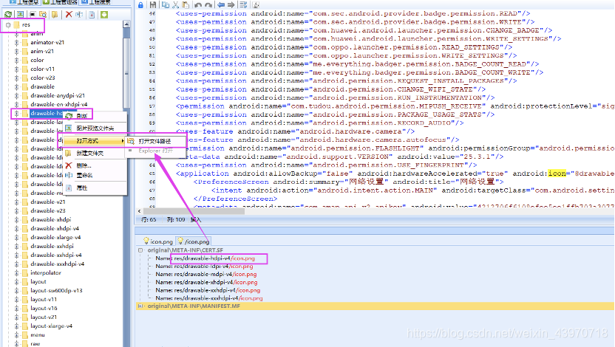615x347 pixels.
Task: Expand the animator-v21 folder
Action: [16, 42]
